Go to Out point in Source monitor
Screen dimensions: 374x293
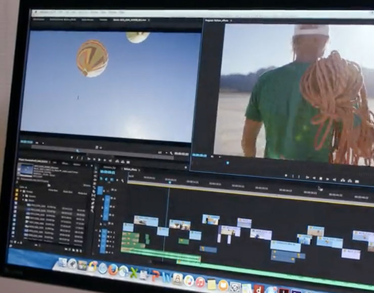111,161
